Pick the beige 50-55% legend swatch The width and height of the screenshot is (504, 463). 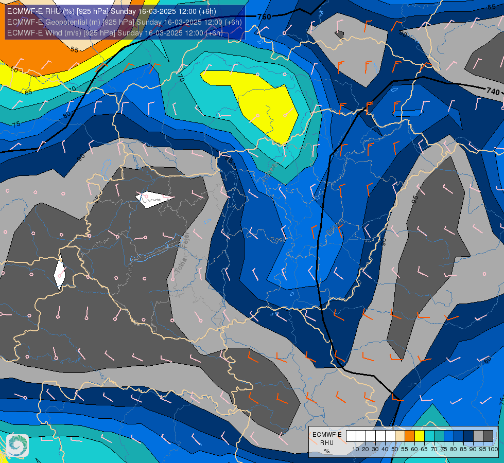click(400, 436)
